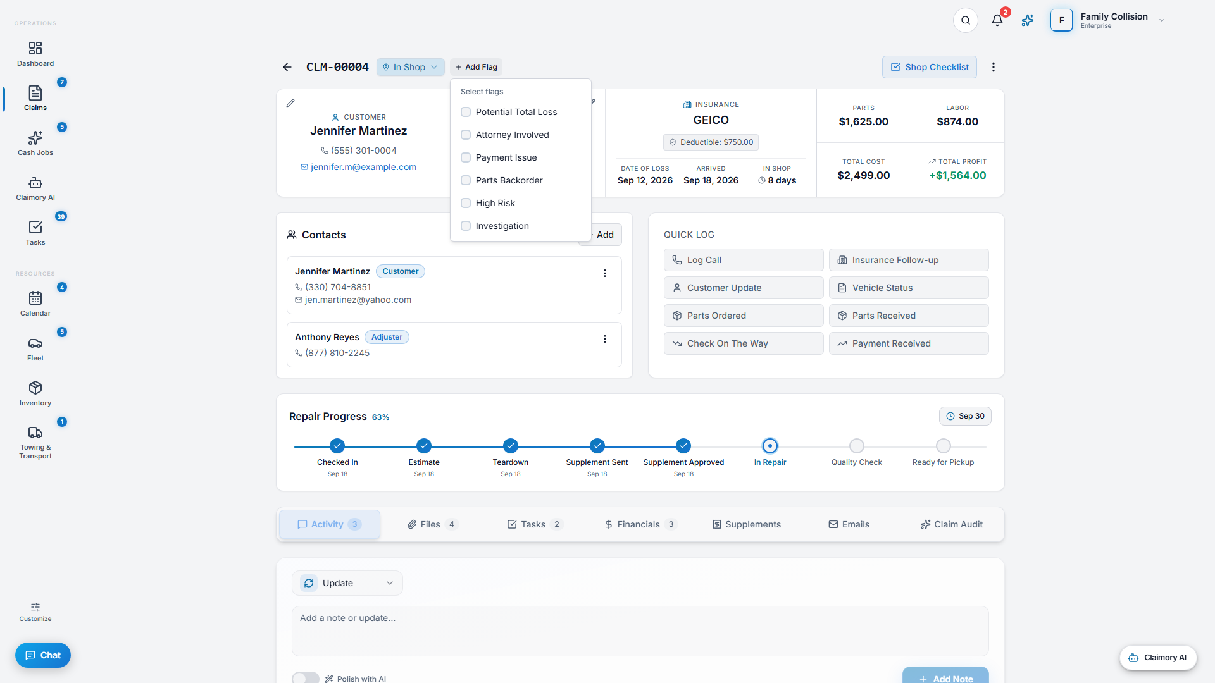
Task: Click Log Call quick log button
Action: (744, 260)
